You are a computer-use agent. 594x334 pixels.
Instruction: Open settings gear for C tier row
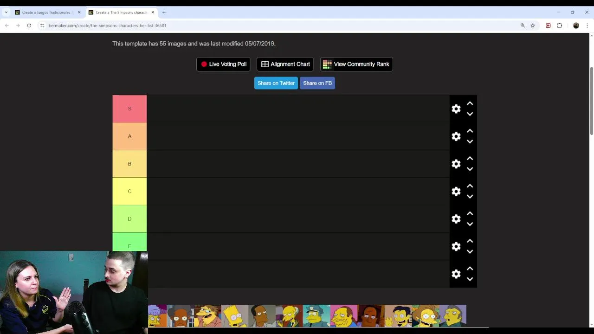[456, 192]
